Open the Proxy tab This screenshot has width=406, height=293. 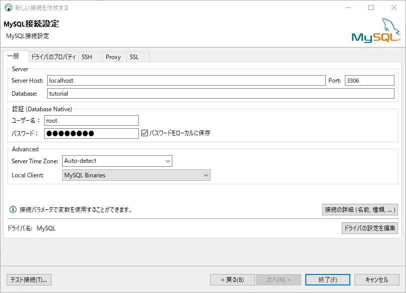point(113,57)
